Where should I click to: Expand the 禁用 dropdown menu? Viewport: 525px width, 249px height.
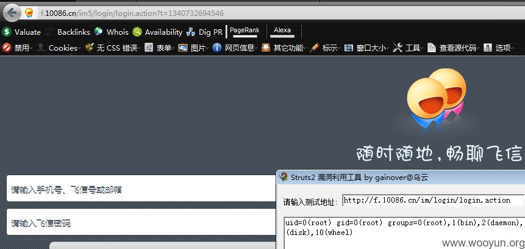pos(23,48)
